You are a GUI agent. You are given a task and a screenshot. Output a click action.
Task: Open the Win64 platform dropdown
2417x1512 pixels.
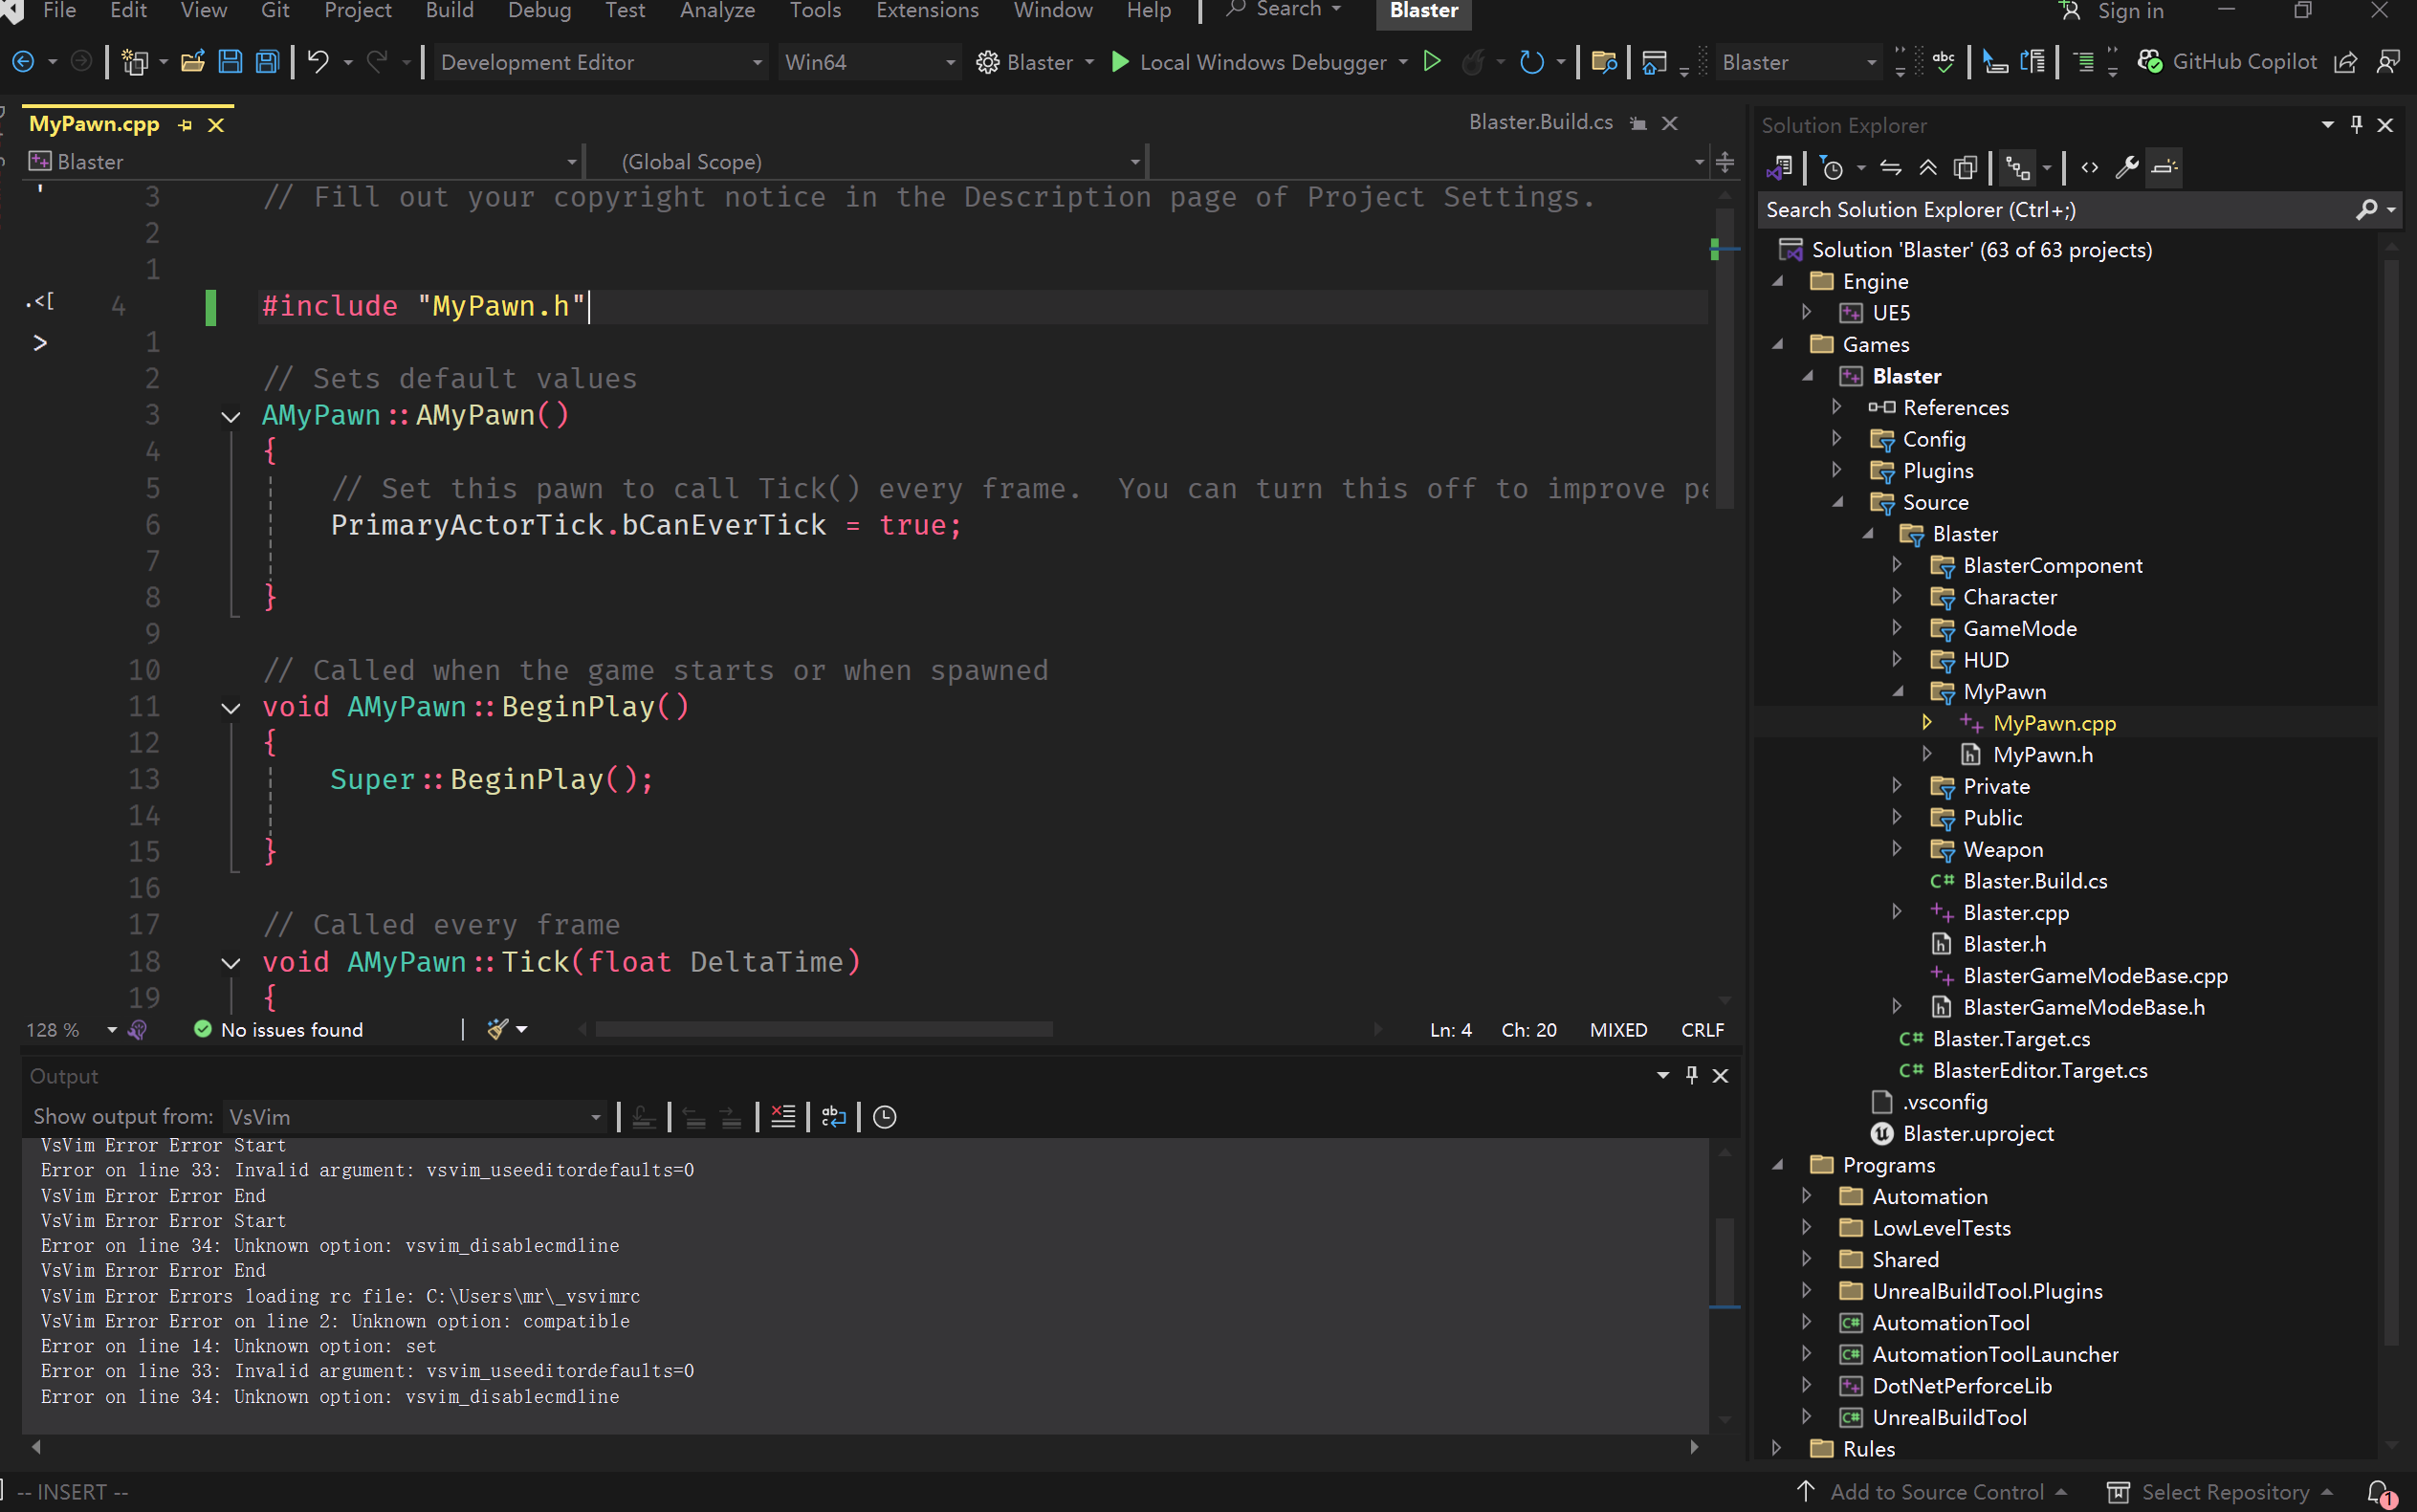pos(869,62)
